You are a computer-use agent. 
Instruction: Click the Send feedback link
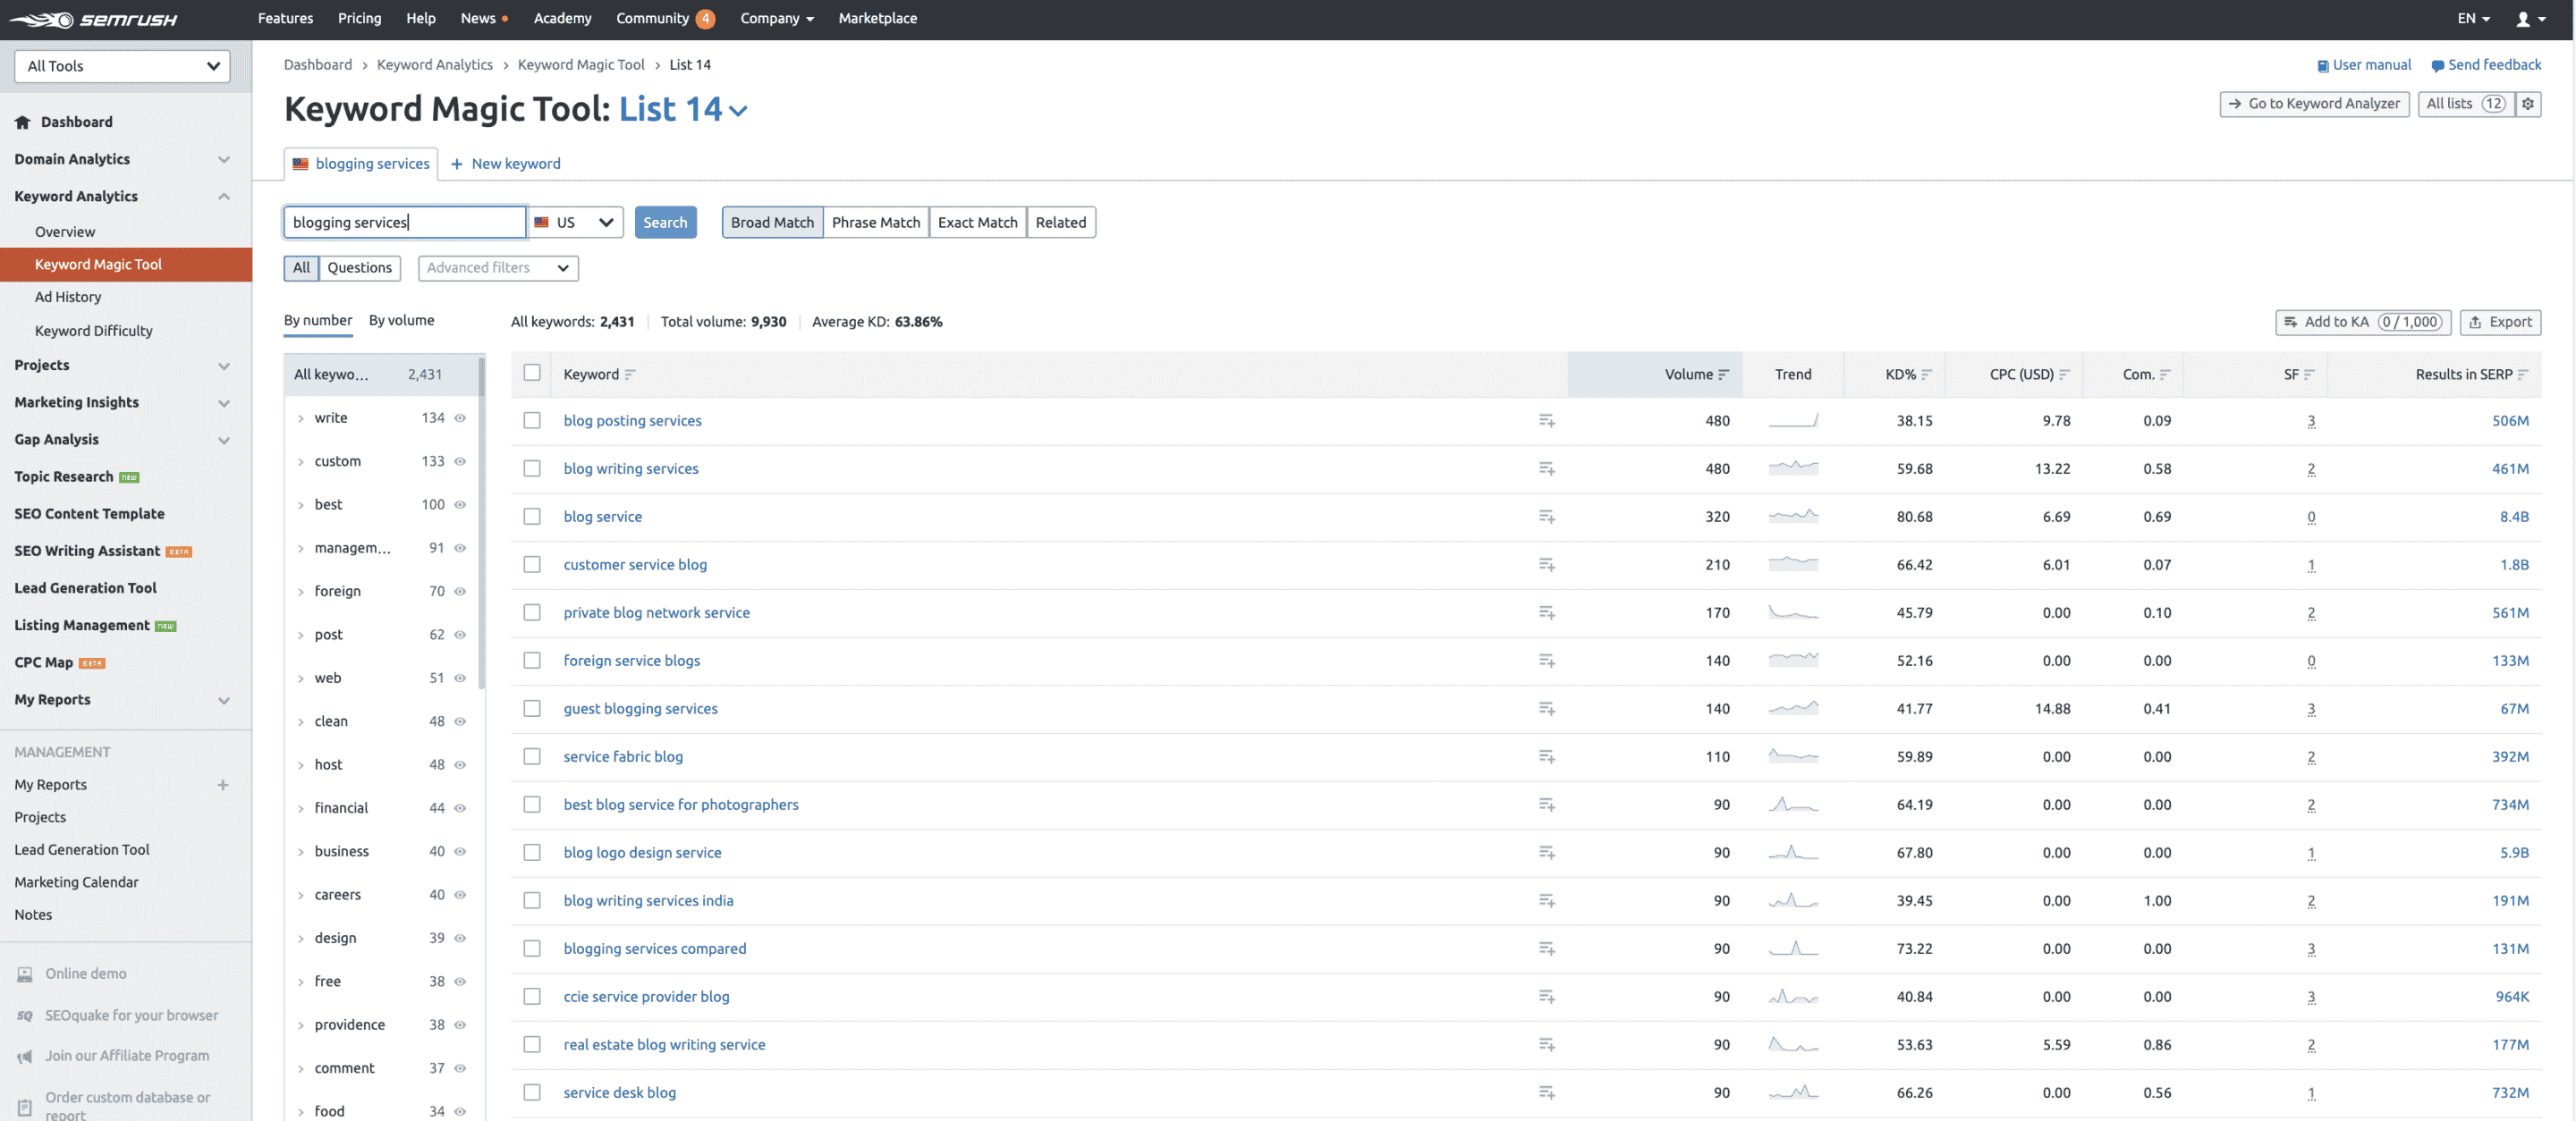point(2486,65)
